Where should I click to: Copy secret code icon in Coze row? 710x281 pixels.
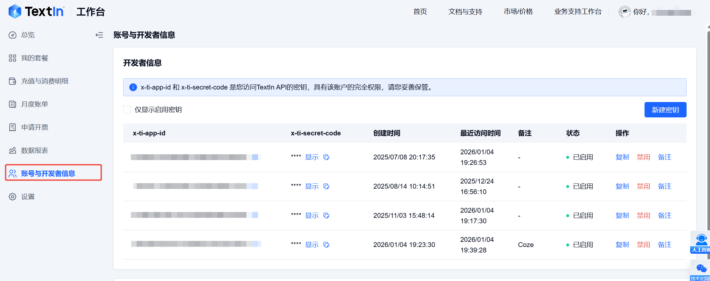coord(326,245)
